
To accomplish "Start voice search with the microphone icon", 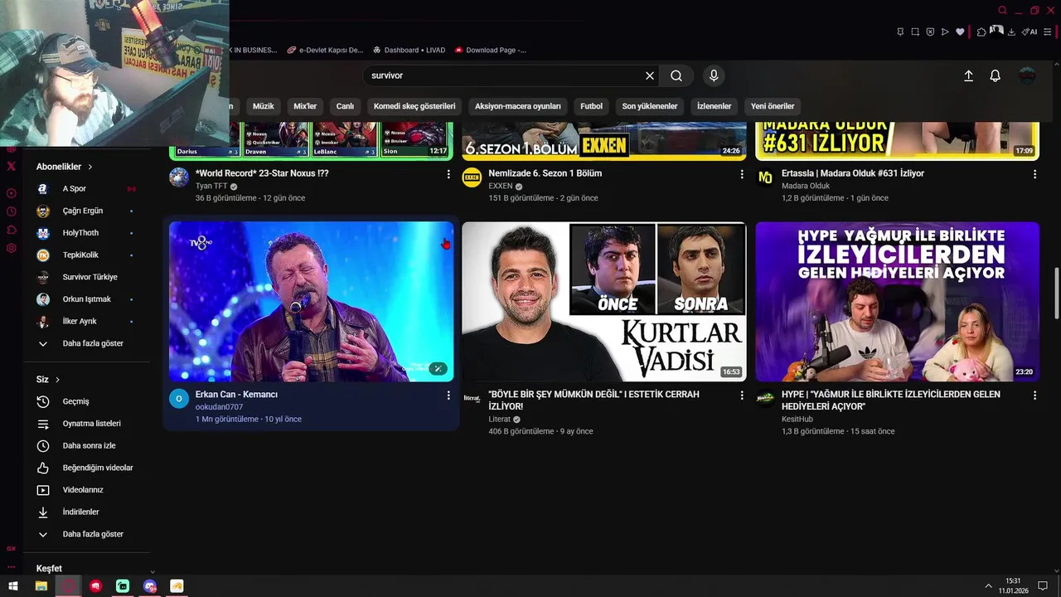I will click(x=714, y=75).
